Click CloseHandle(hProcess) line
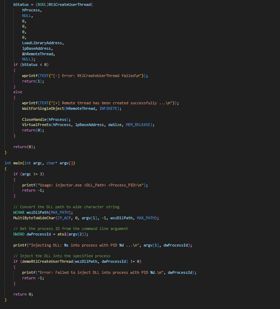Screen dimensions: 280x309 (46, 119)
